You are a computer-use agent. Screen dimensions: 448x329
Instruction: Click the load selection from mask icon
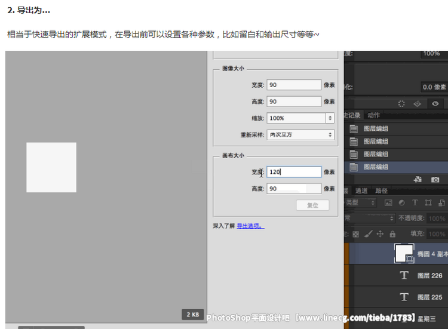coord(401,104)
